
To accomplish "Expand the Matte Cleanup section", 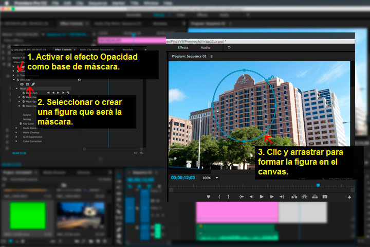I will point(16,132).
